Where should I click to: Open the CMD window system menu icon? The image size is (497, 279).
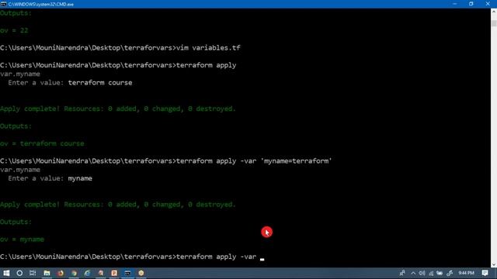click(x=3, y=4)
